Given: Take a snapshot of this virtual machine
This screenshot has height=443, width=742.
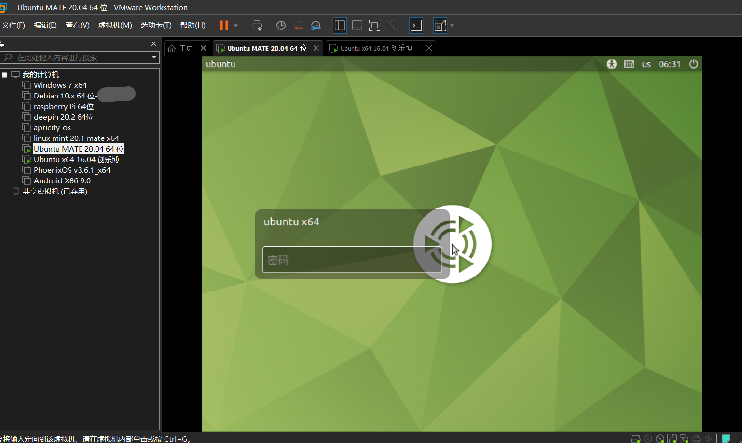Looking at the screenshot, I should tap(280, 26).
